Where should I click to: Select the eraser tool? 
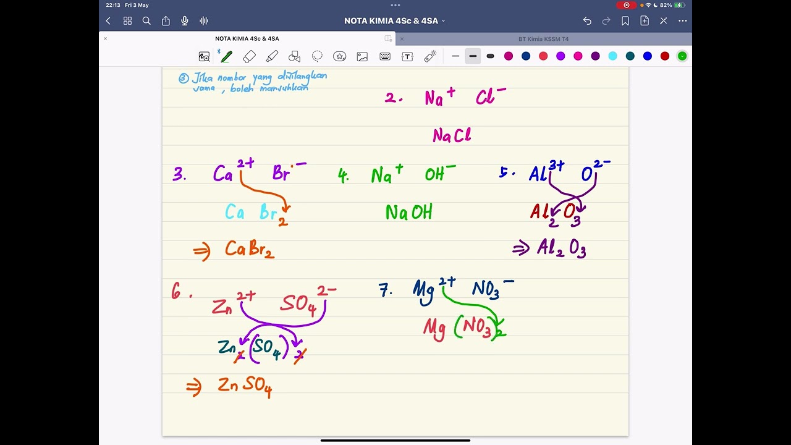click(249, 56)
